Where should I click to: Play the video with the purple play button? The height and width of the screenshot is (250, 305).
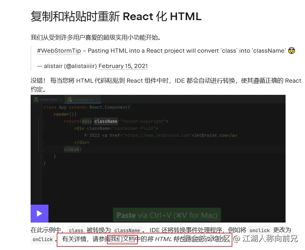[x=40, y=213]
